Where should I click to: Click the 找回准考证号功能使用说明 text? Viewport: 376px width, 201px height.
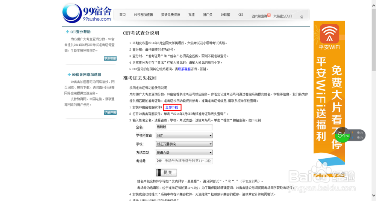pos(148,88)
